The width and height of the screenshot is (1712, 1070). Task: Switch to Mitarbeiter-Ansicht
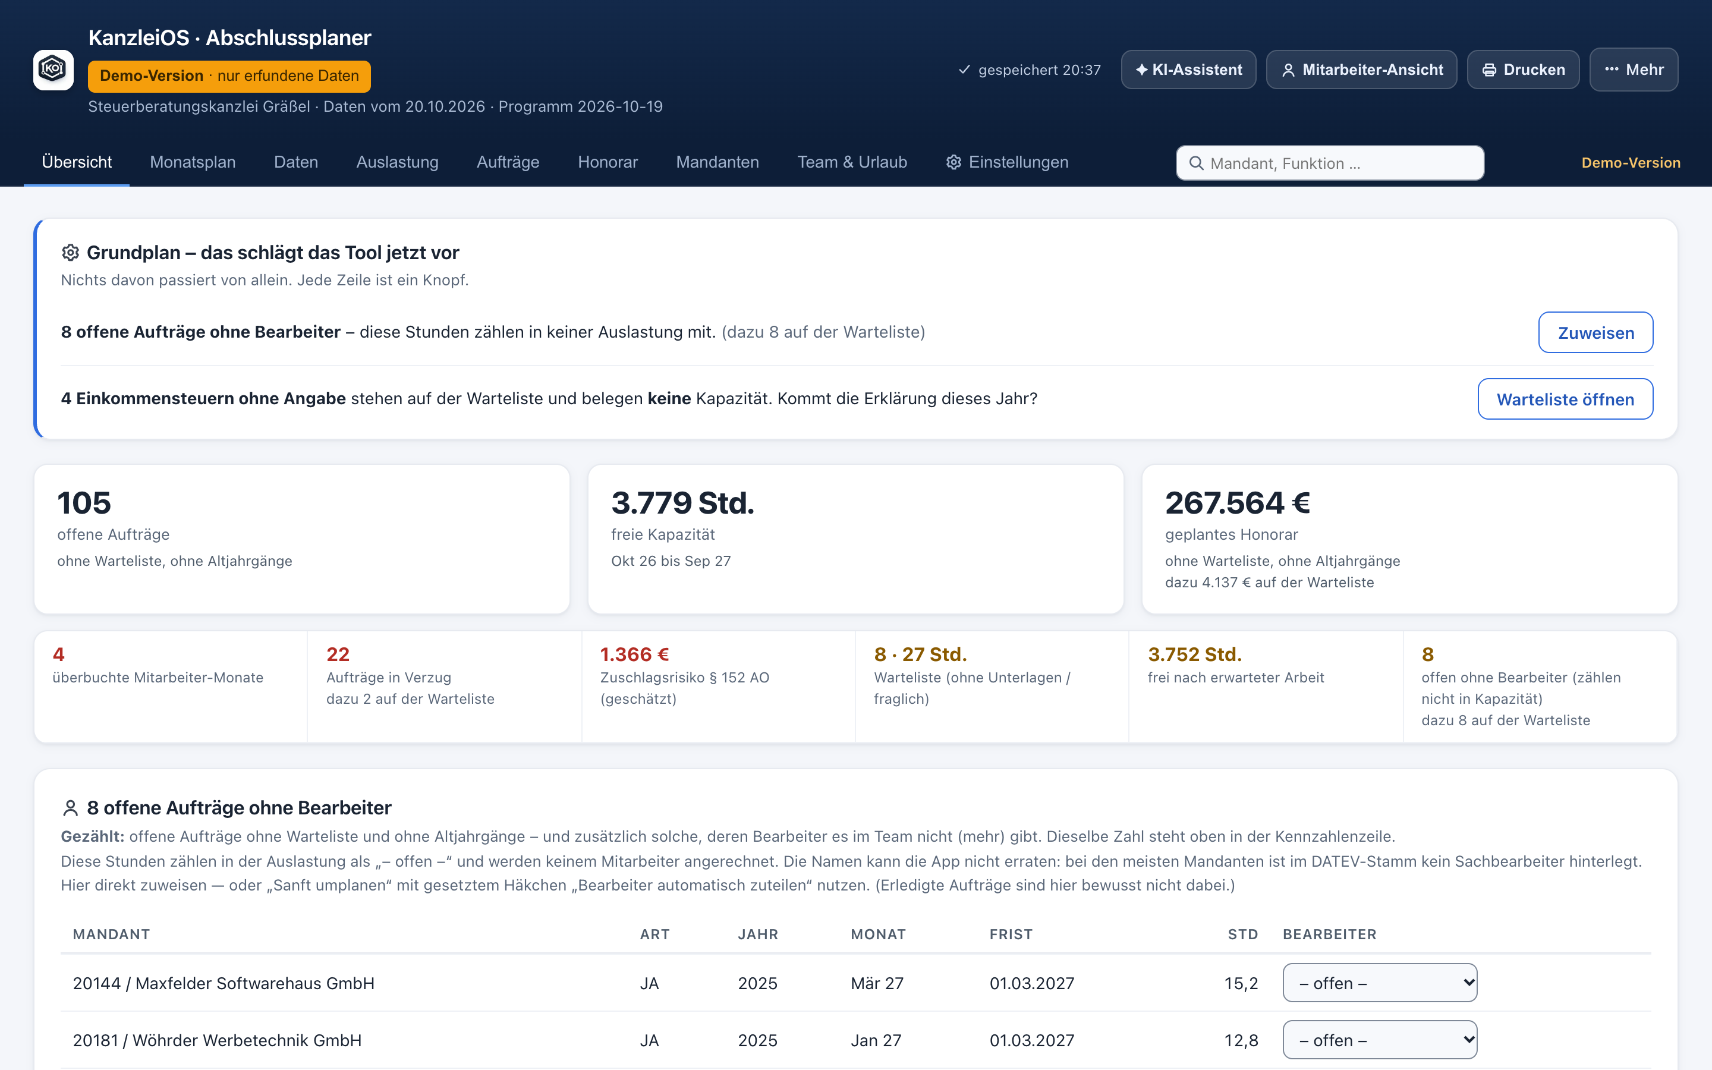coord(1361,70)
